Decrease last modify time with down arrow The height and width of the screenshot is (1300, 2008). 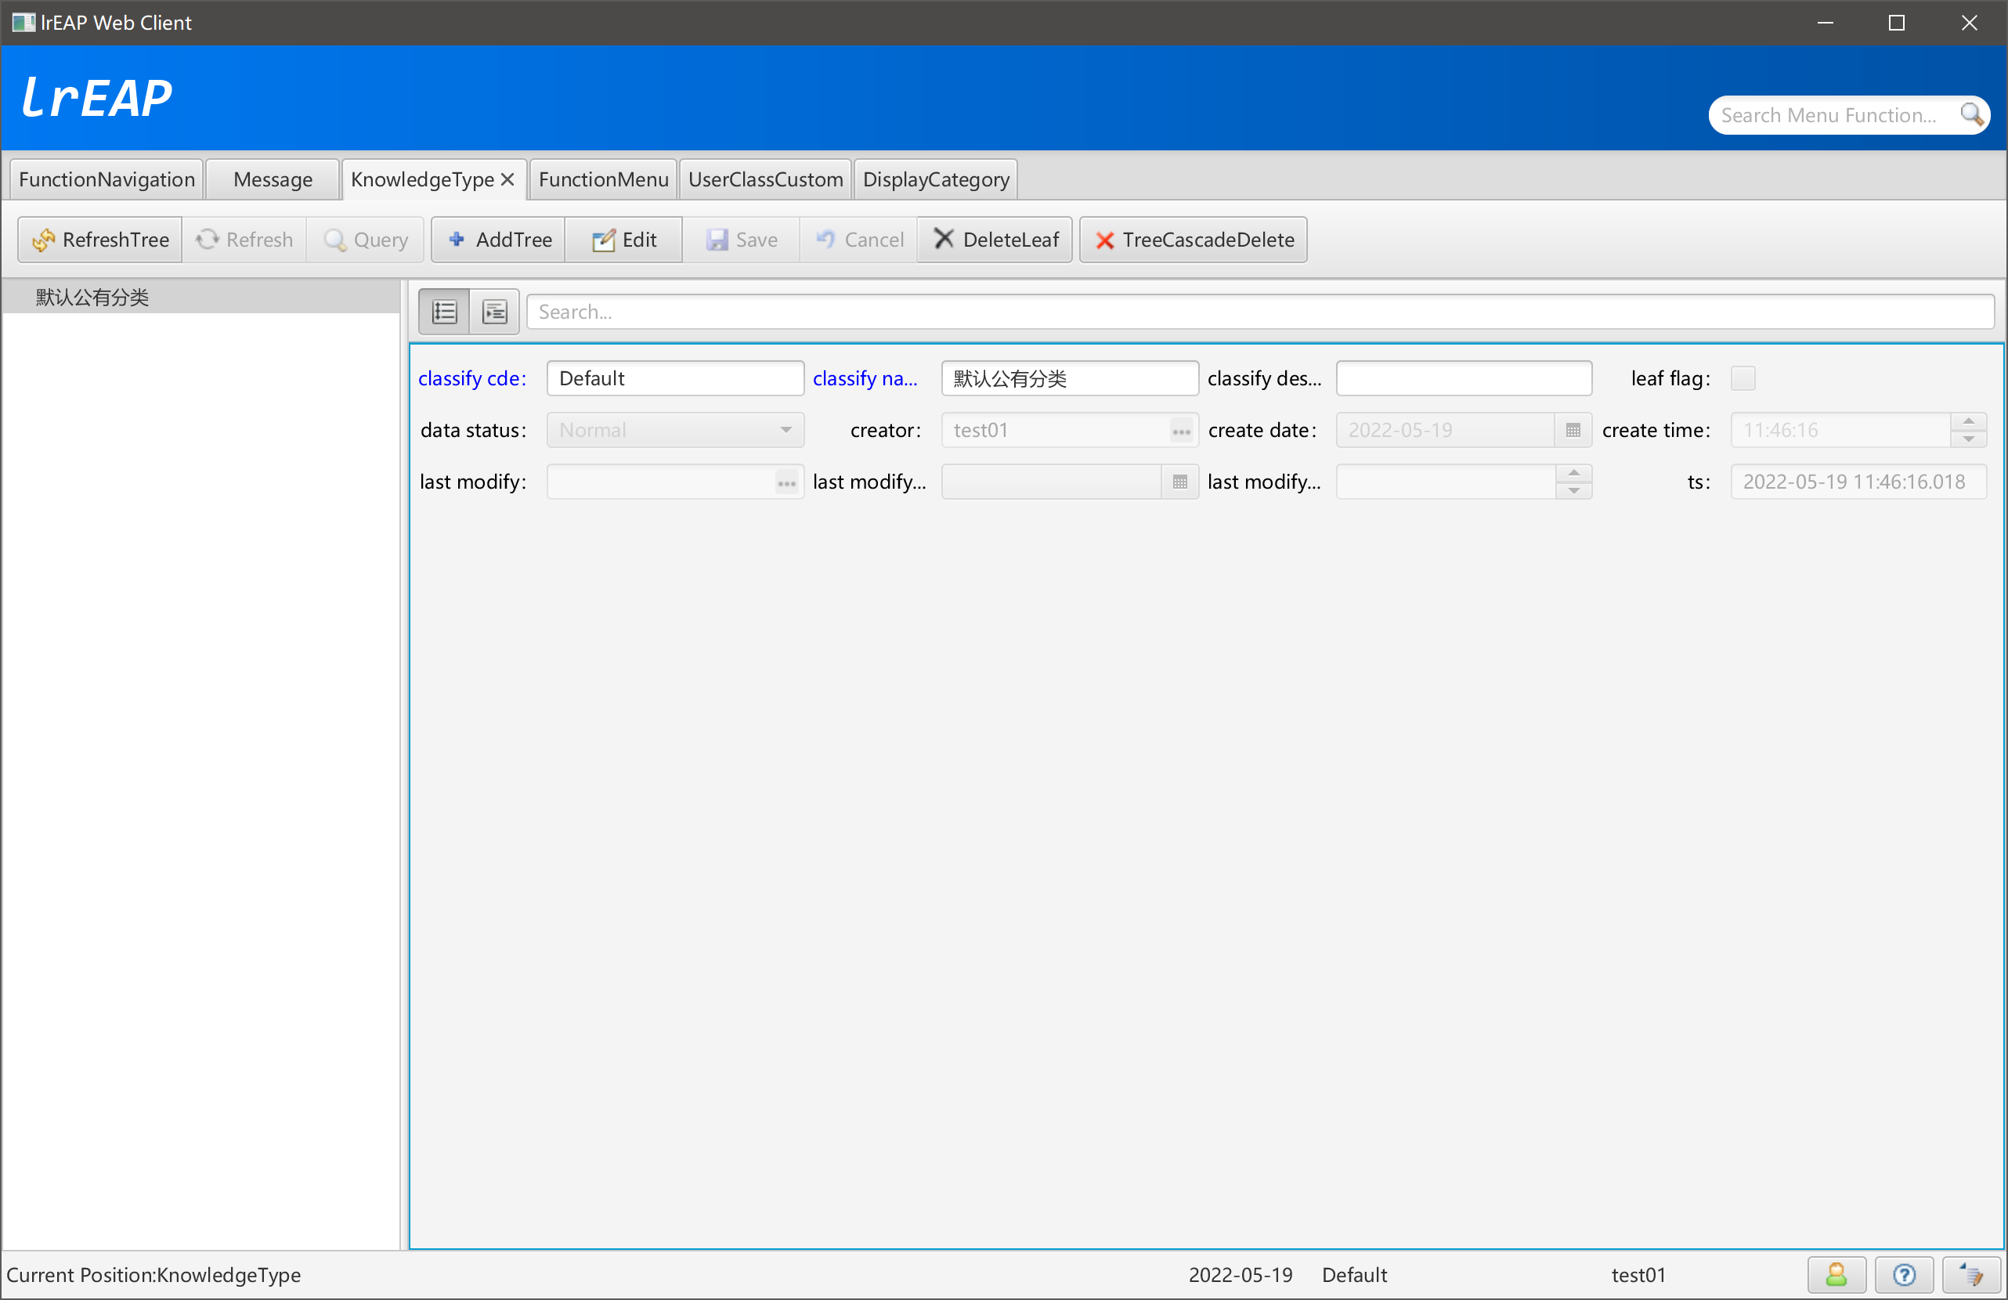pos(1573,491)
